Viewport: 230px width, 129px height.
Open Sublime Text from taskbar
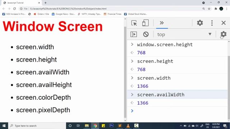click(120, 126)
